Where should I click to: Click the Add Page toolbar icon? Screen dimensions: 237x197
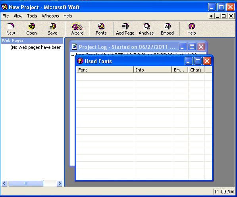[125, 29]
